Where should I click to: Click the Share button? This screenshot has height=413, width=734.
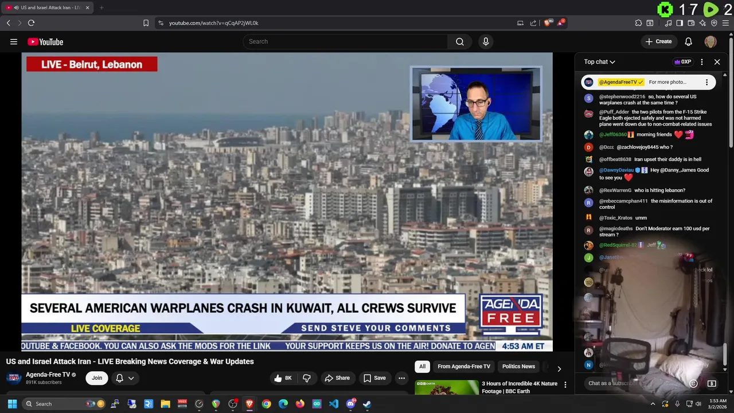coord(337,378)
